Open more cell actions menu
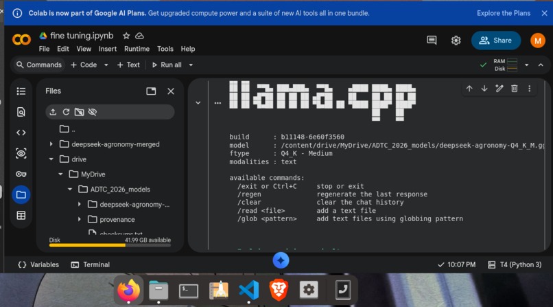Viewport: 553px width, 307px height. pos(530,89)
